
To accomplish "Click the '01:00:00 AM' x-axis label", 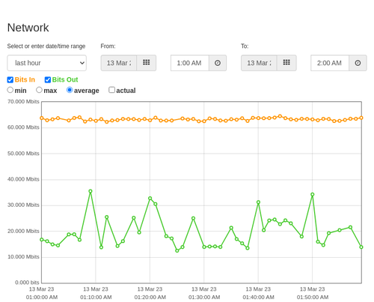I will coord(42,298).
